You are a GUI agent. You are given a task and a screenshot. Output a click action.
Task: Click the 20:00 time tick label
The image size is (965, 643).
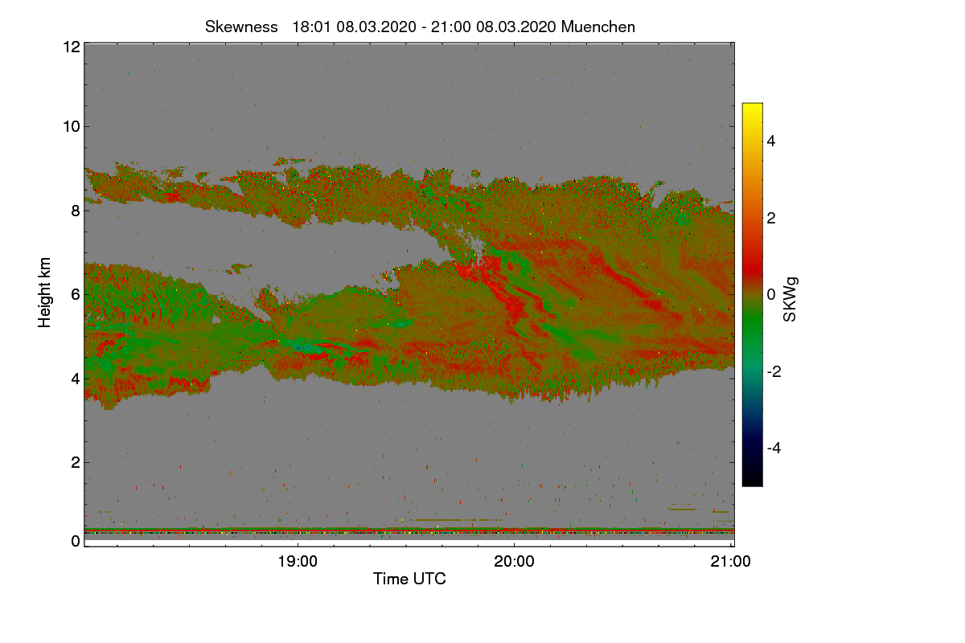515,561
